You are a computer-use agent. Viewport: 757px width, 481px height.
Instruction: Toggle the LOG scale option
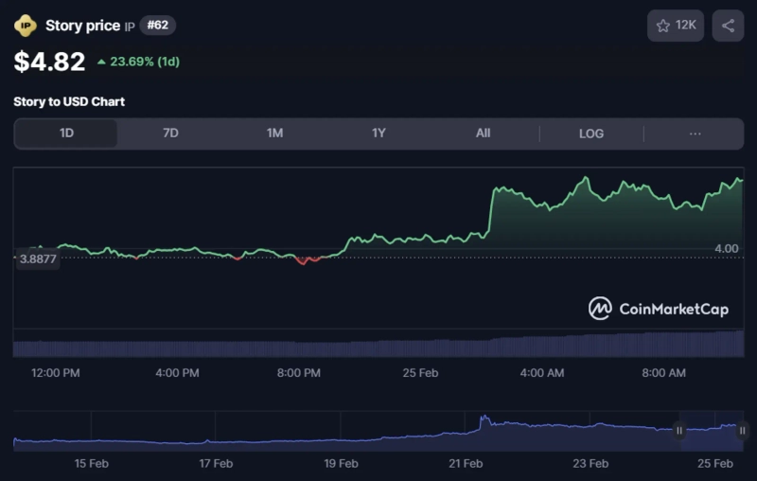[590, 134]
